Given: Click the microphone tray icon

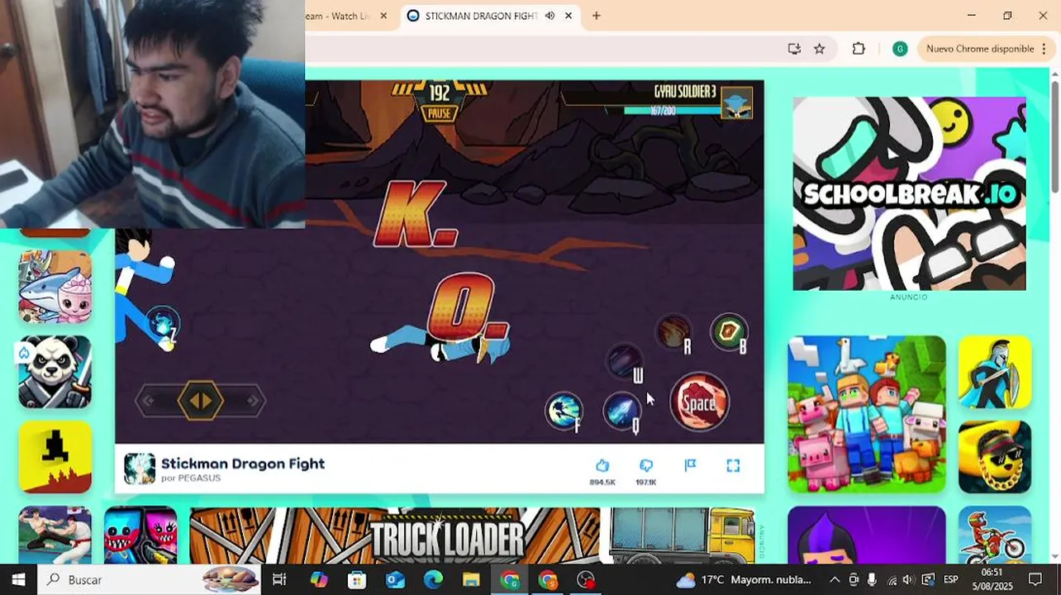Looking at the screenshot, I should [872, 579].
